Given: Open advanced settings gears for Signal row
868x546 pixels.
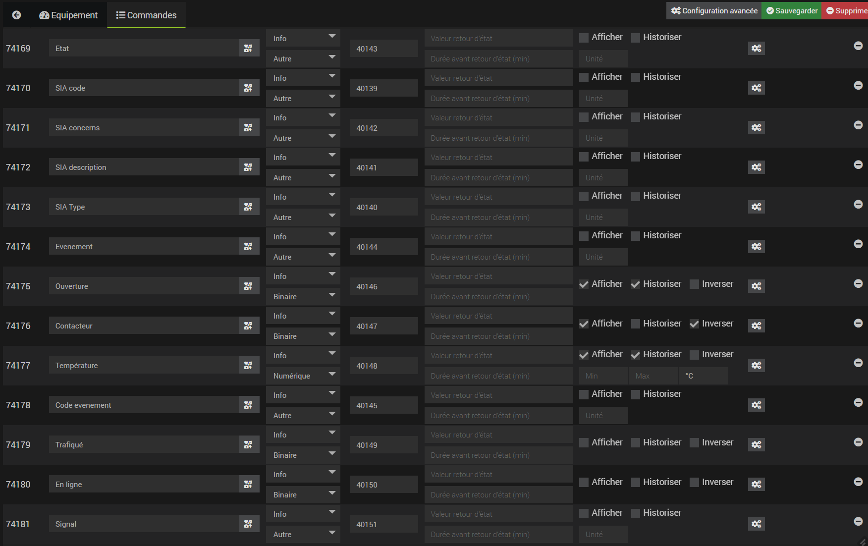Looking at the screenshot, I should 757,524.
